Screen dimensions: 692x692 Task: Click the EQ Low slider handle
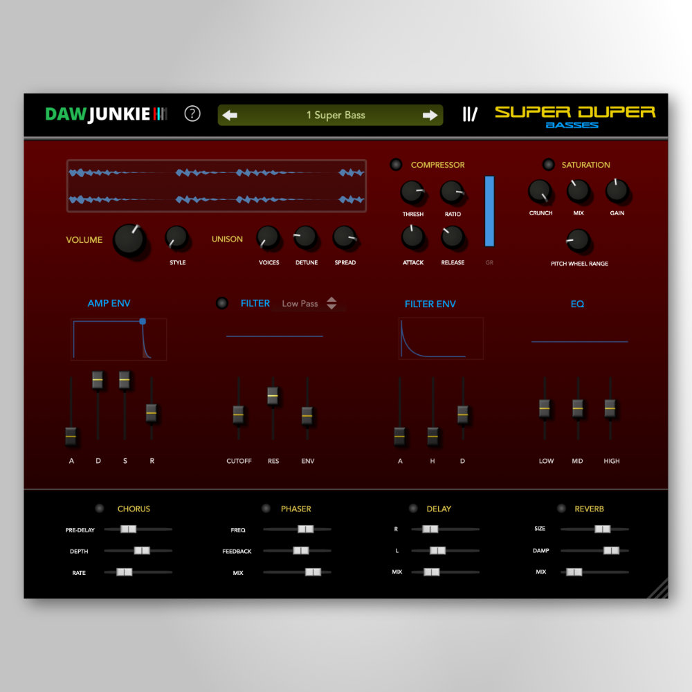click(x=545, y=408)
